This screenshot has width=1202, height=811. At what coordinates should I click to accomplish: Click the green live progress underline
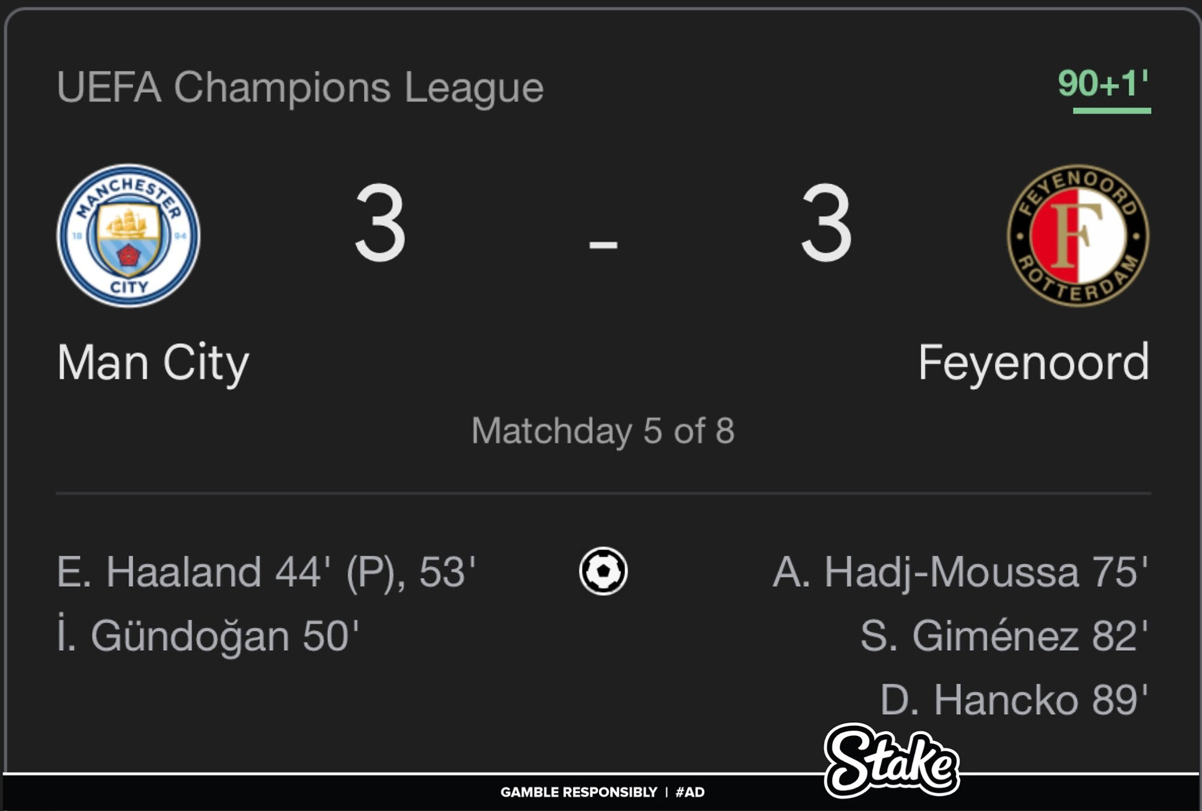1111,111
